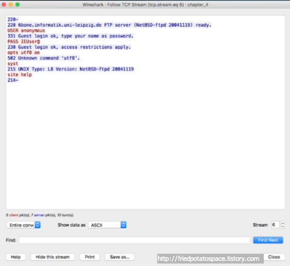Click the '220 6bone.informatik.uni-leipzig.de' line
The width and height of the screenshot is (290, 266).
pos(109,25)
